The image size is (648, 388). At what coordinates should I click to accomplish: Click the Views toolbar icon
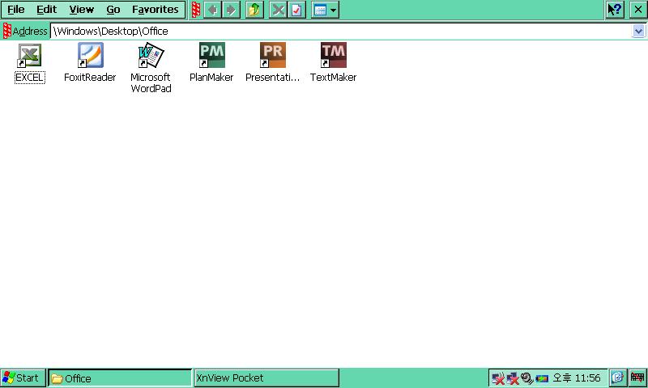click(x=320, y=10)
